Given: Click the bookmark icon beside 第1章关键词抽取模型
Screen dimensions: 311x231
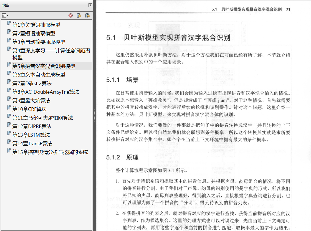Looking at the screenshot, I should pos(9,23).
